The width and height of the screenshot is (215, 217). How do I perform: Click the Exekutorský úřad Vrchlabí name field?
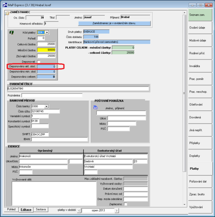click(x=116, y=156)
